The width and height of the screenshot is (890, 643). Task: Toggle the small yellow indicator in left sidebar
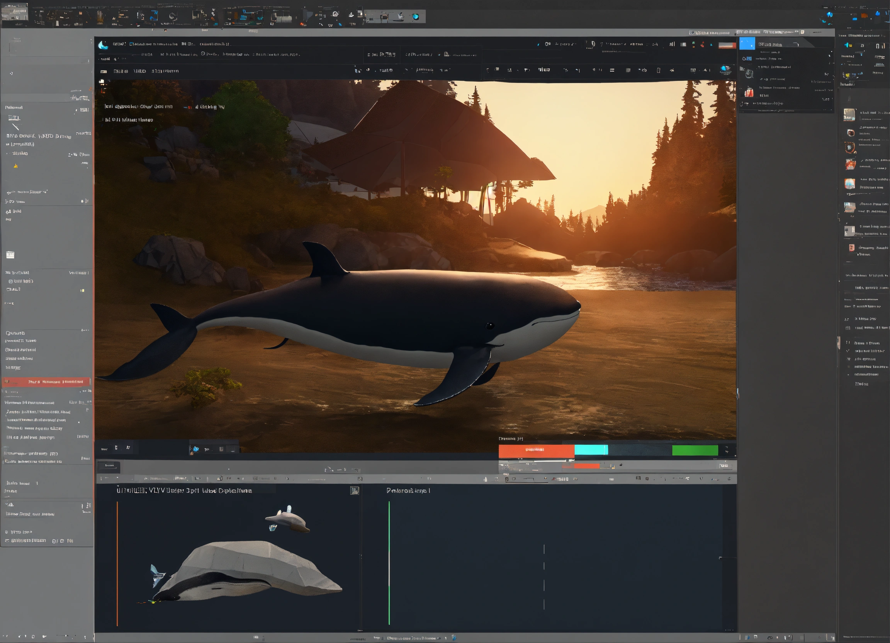pyautogui.click(x=82, y=291)
